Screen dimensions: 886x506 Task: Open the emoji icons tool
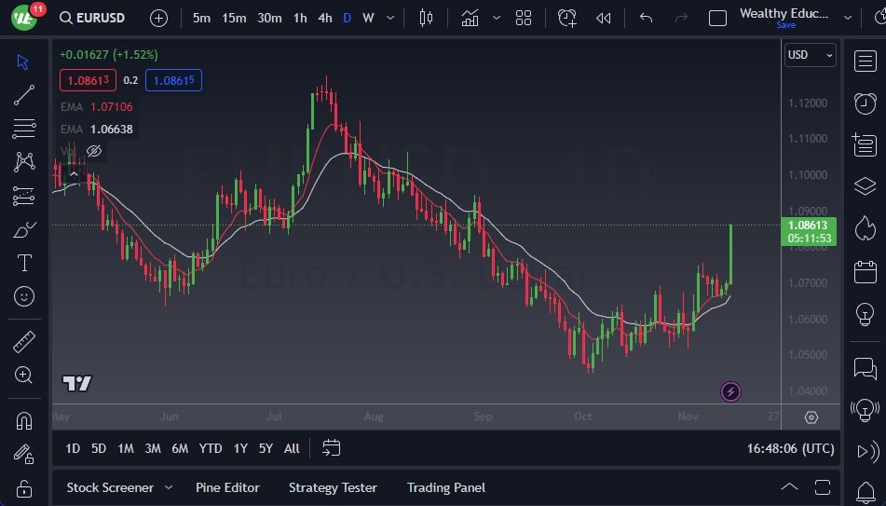coord(24,296)
